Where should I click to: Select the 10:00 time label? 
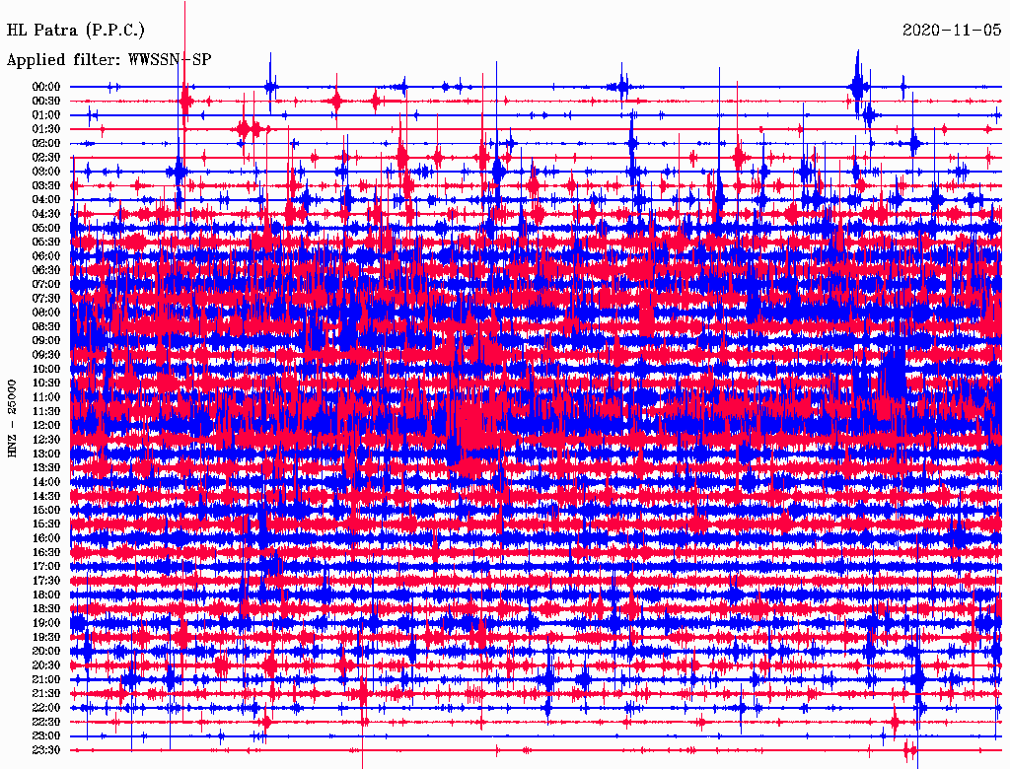coord(46,369)
